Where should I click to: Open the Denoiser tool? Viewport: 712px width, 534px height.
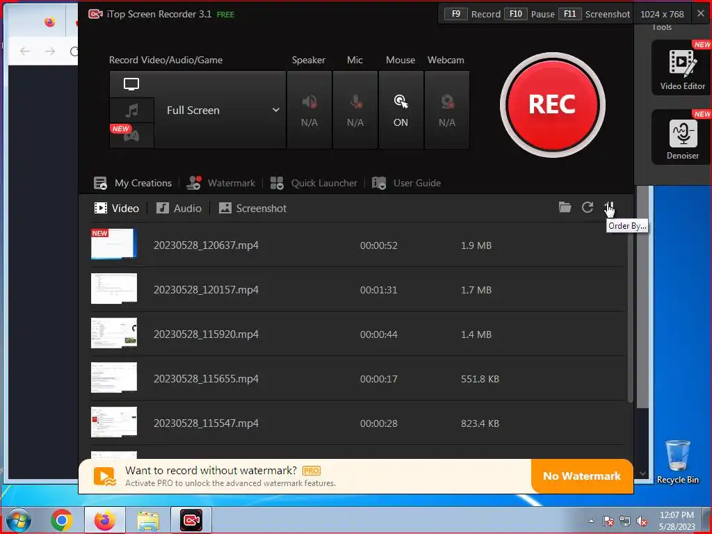click(x=682, y=137)
